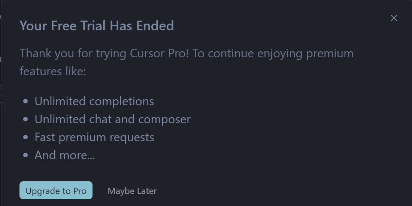
Task: Click the bullet beside Unlimited chat and composer
Action: (x=25, y=119)
